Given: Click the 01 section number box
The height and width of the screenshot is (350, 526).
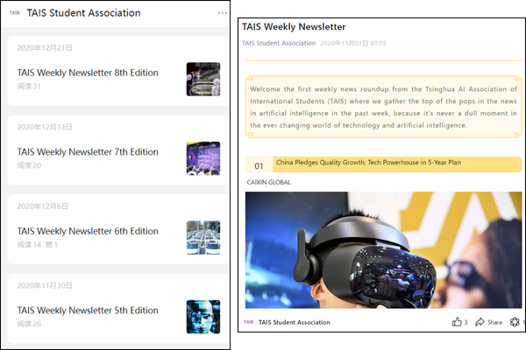Looking at the screenshot, I should pos(259,165).
